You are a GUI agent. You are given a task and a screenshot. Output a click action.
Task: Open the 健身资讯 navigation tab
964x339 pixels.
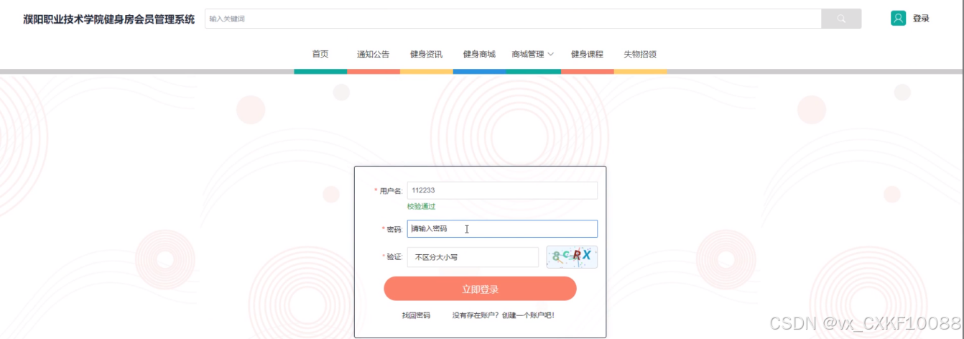pyautogui.click(x=426, y=54)
